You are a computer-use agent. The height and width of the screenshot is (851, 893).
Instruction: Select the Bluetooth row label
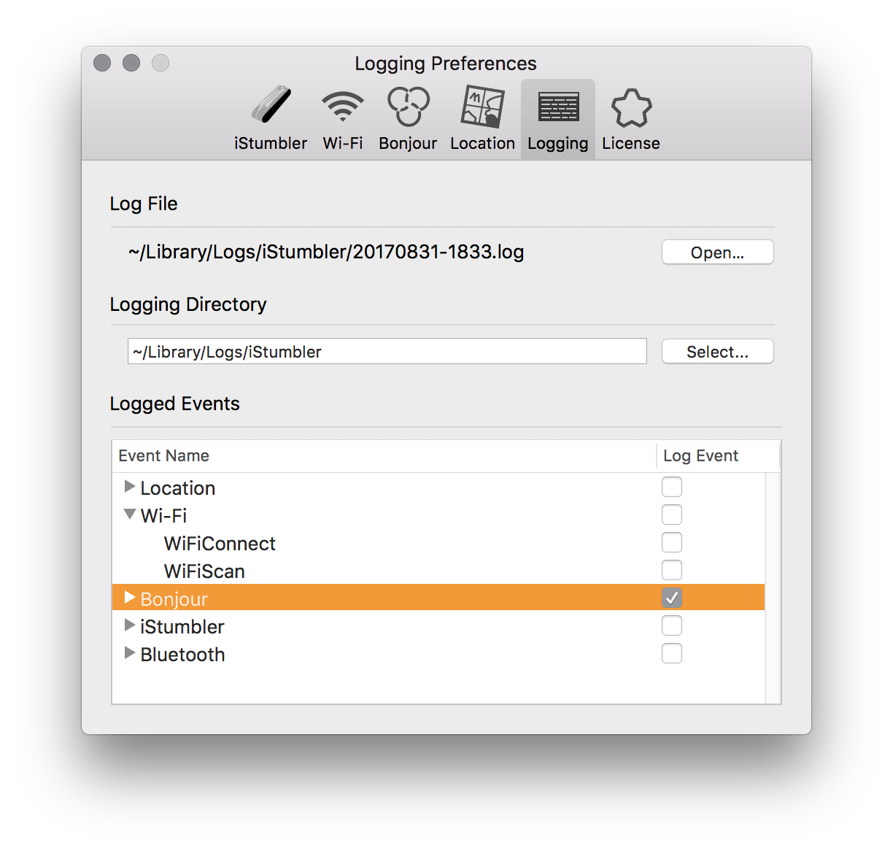[182, 655]
